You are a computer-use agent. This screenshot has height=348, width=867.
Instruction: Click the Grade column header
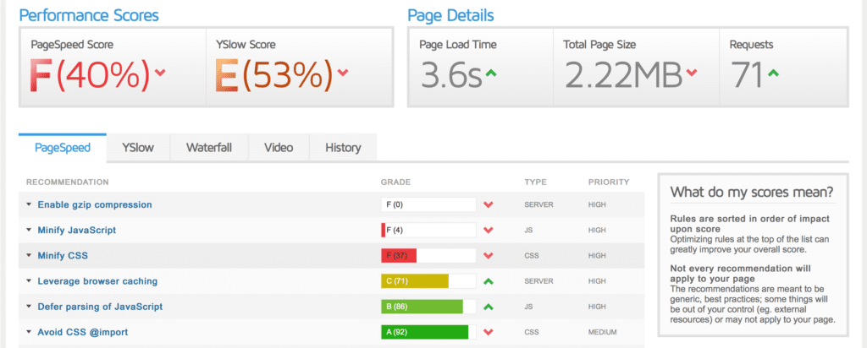[x=396, y=182]
